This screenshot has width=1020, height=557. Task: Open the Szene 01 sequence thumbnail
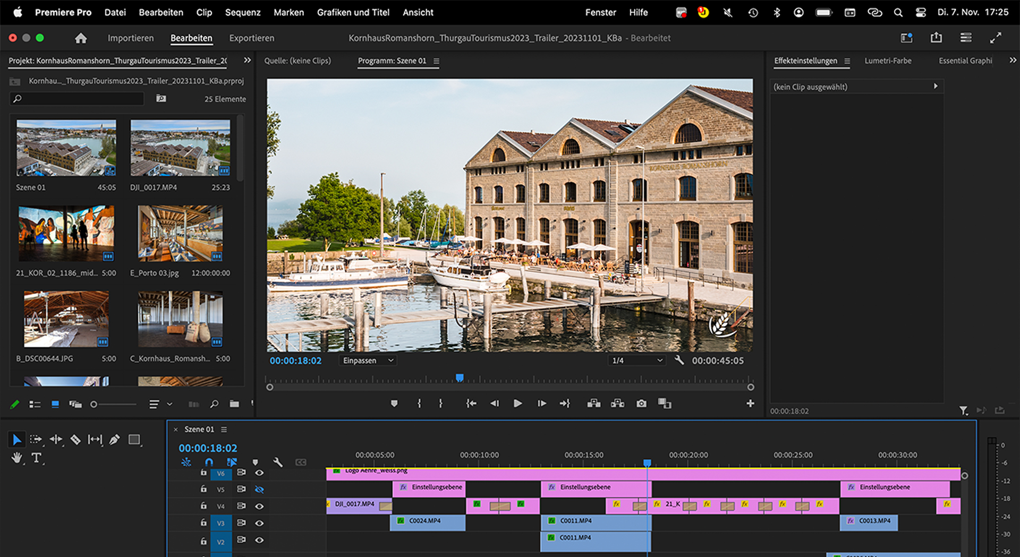click(66, 149)
